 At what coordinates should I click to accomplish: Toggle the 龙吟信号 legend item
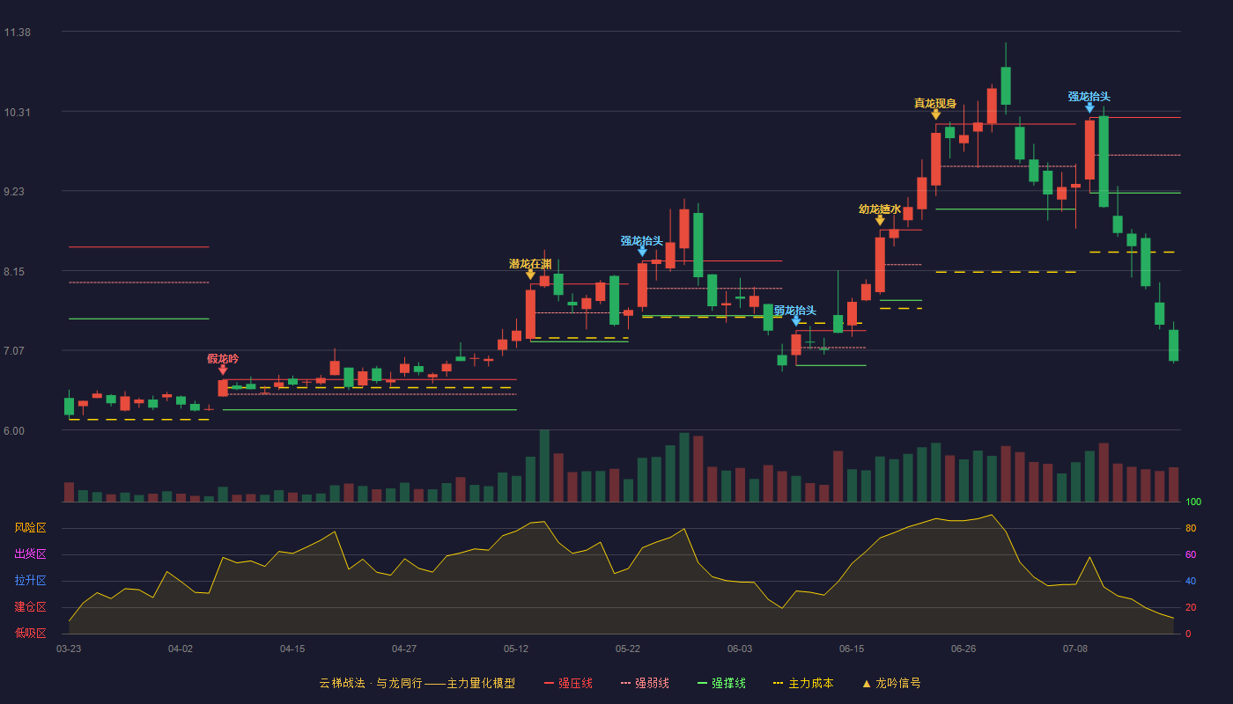pyautogui.click(x=891, y=683)
